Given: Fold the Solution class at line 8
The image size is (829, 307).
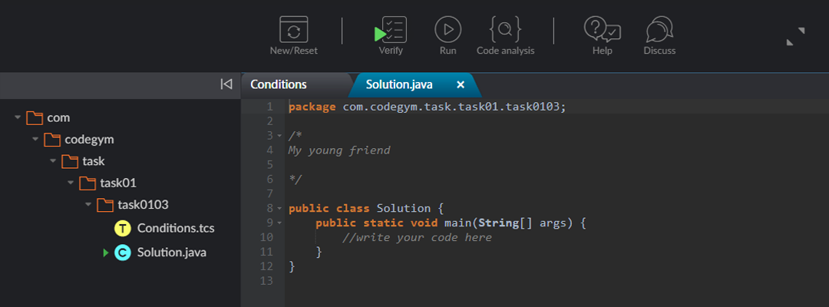Looking at the screenshot, I should coord(279,209).
